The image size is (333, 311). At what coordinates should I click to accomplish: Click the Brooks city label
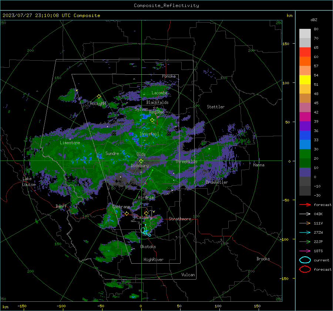click(263, 259)
